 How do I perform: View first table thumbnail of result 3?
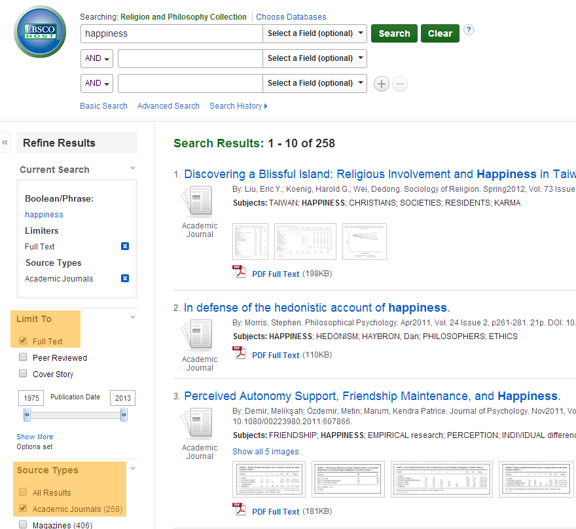(269, 479)
